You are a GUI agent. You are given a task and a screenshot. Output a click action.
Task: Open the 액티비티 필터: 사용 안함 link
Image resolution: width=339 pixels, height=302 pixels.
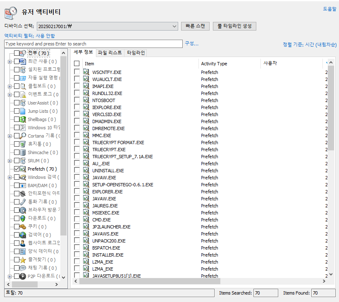30,36
